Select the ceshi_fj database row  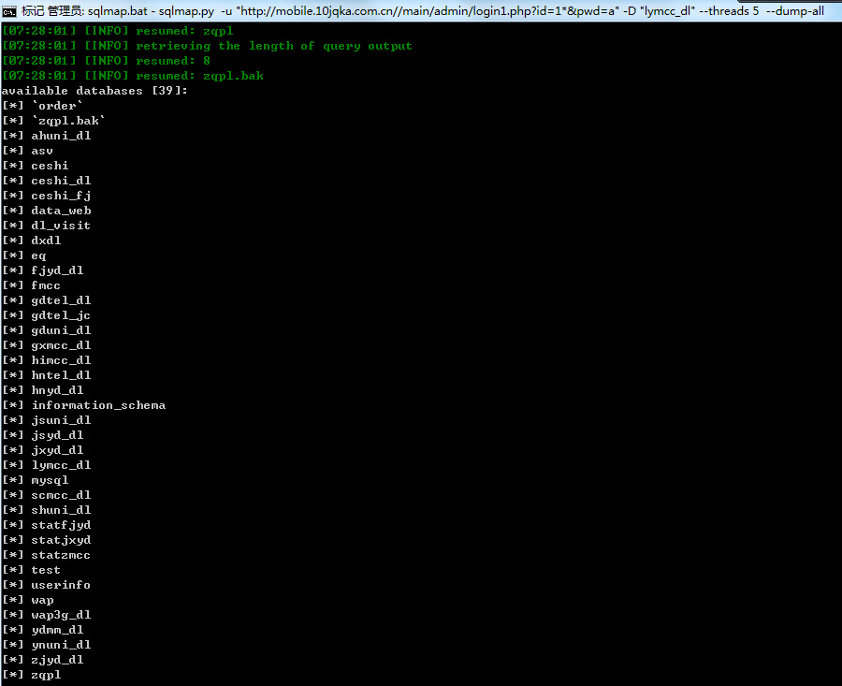pyautogui.click(x=46, y=197)
